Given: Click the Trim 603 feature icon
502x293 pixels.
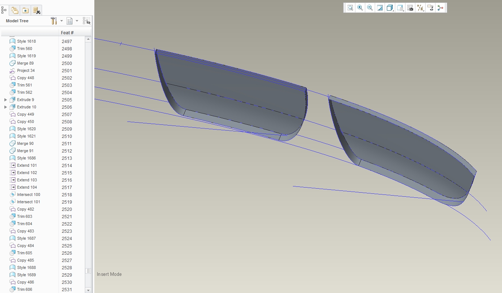Looking at the screenshot, I should [x=12, y=216].
